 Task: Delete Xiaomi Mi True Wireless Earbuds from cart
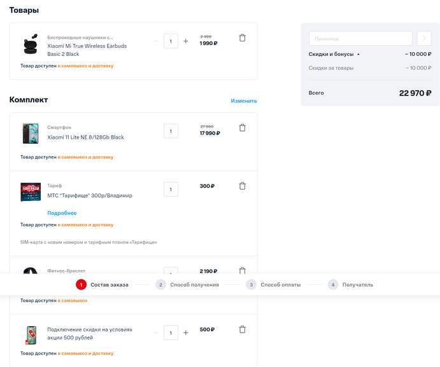click(242, 38)
